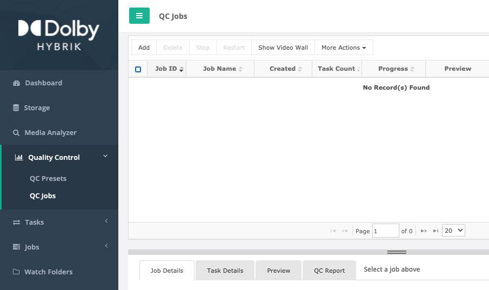Switch to the Task Details tab

pyautogui.click(x=225, y=271)
